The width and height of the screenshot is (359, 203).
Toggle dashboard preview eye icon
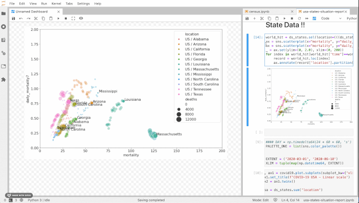81,18
